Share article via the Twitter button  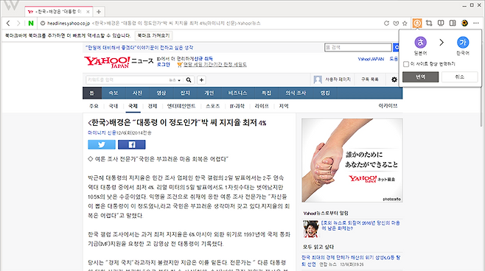tap(102, 144)
